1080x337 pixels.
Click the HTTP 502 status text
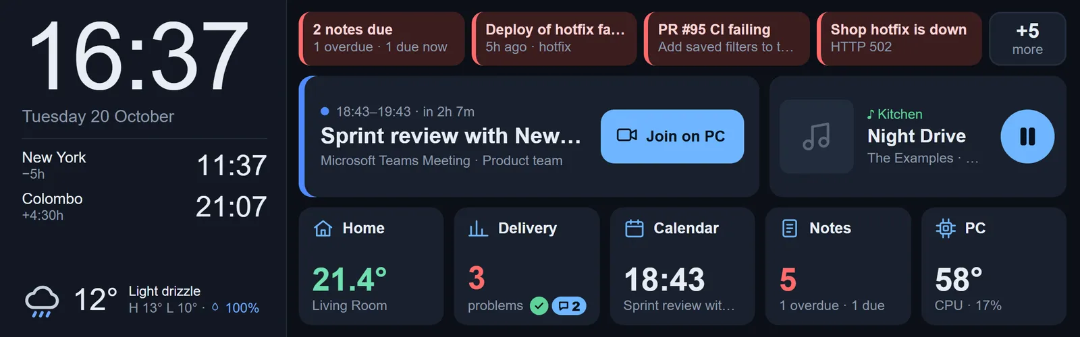coord(861,47)
